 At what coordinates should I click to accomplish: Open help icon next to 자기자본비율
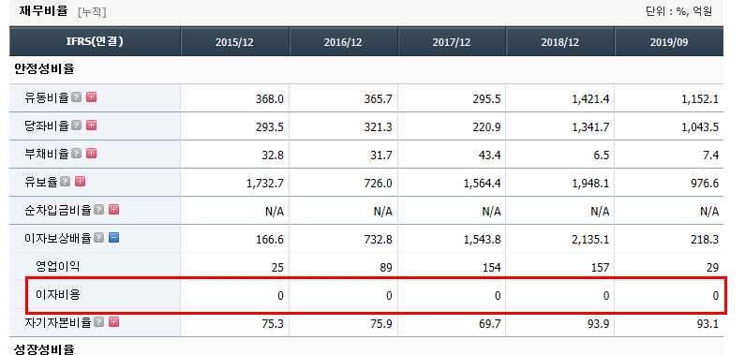pyautogui.click(x=98, y=322)
